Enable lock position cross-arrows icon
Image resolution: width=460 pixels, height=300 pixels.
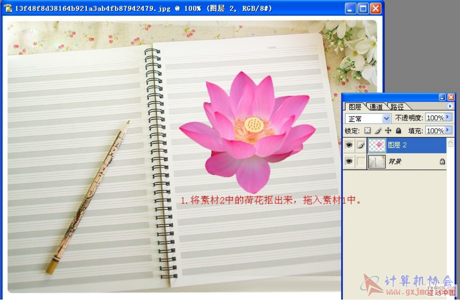(388, 130)
